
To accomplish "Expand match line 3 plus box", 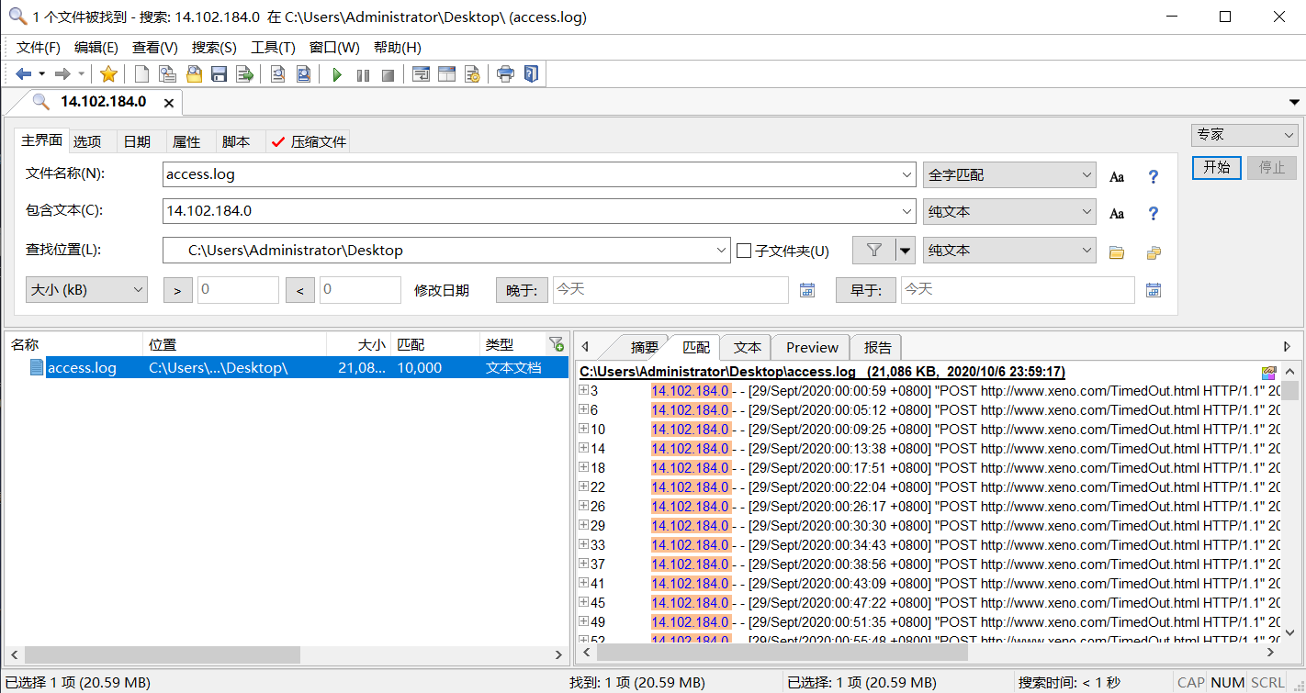I will point(583,390).
